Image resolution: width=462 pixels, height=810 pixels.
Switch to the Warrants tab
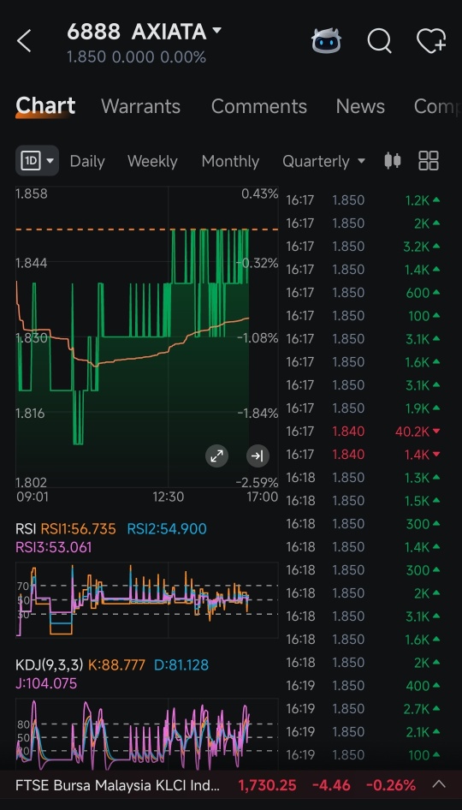141,106
